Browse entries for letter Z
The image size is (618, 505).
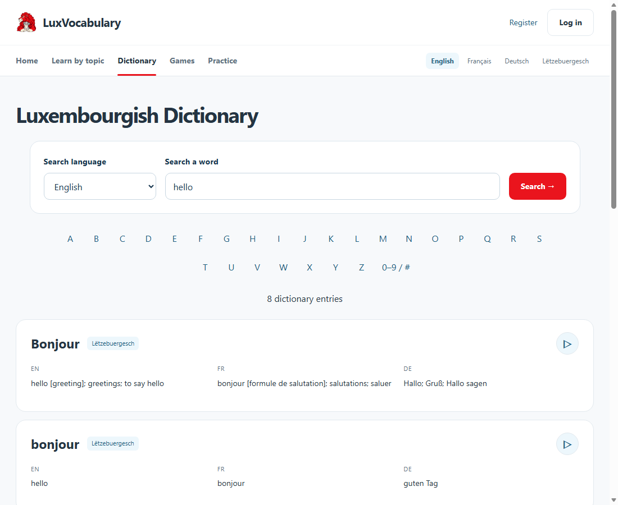[361, 268]
